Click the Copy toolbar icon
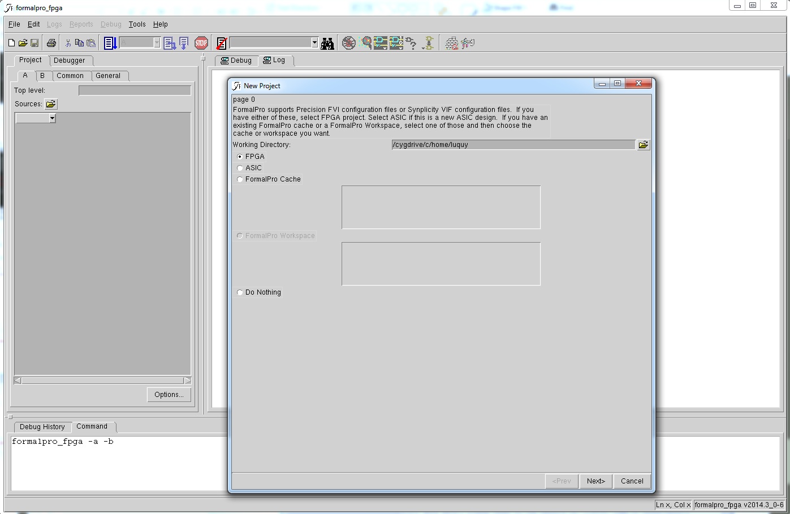The height and width of the screenshot is (514, 790). pyautogui.click(x=79, y=43)
